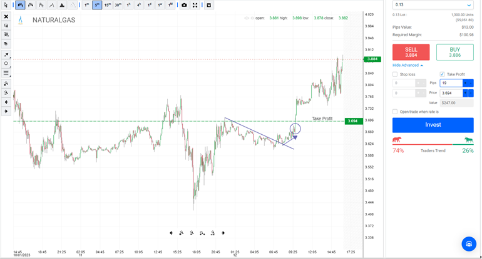Image resolution: width=482 pixels, height=259 pixels.
Task: Collapse the Hide Advanced section
Action: 408,65
